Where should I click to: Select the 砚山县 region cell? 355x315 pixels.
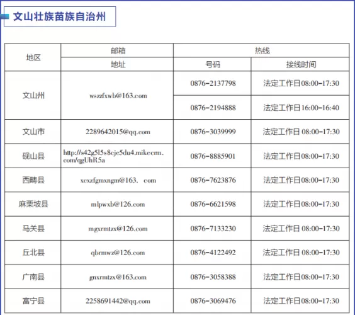coord(33,156)
